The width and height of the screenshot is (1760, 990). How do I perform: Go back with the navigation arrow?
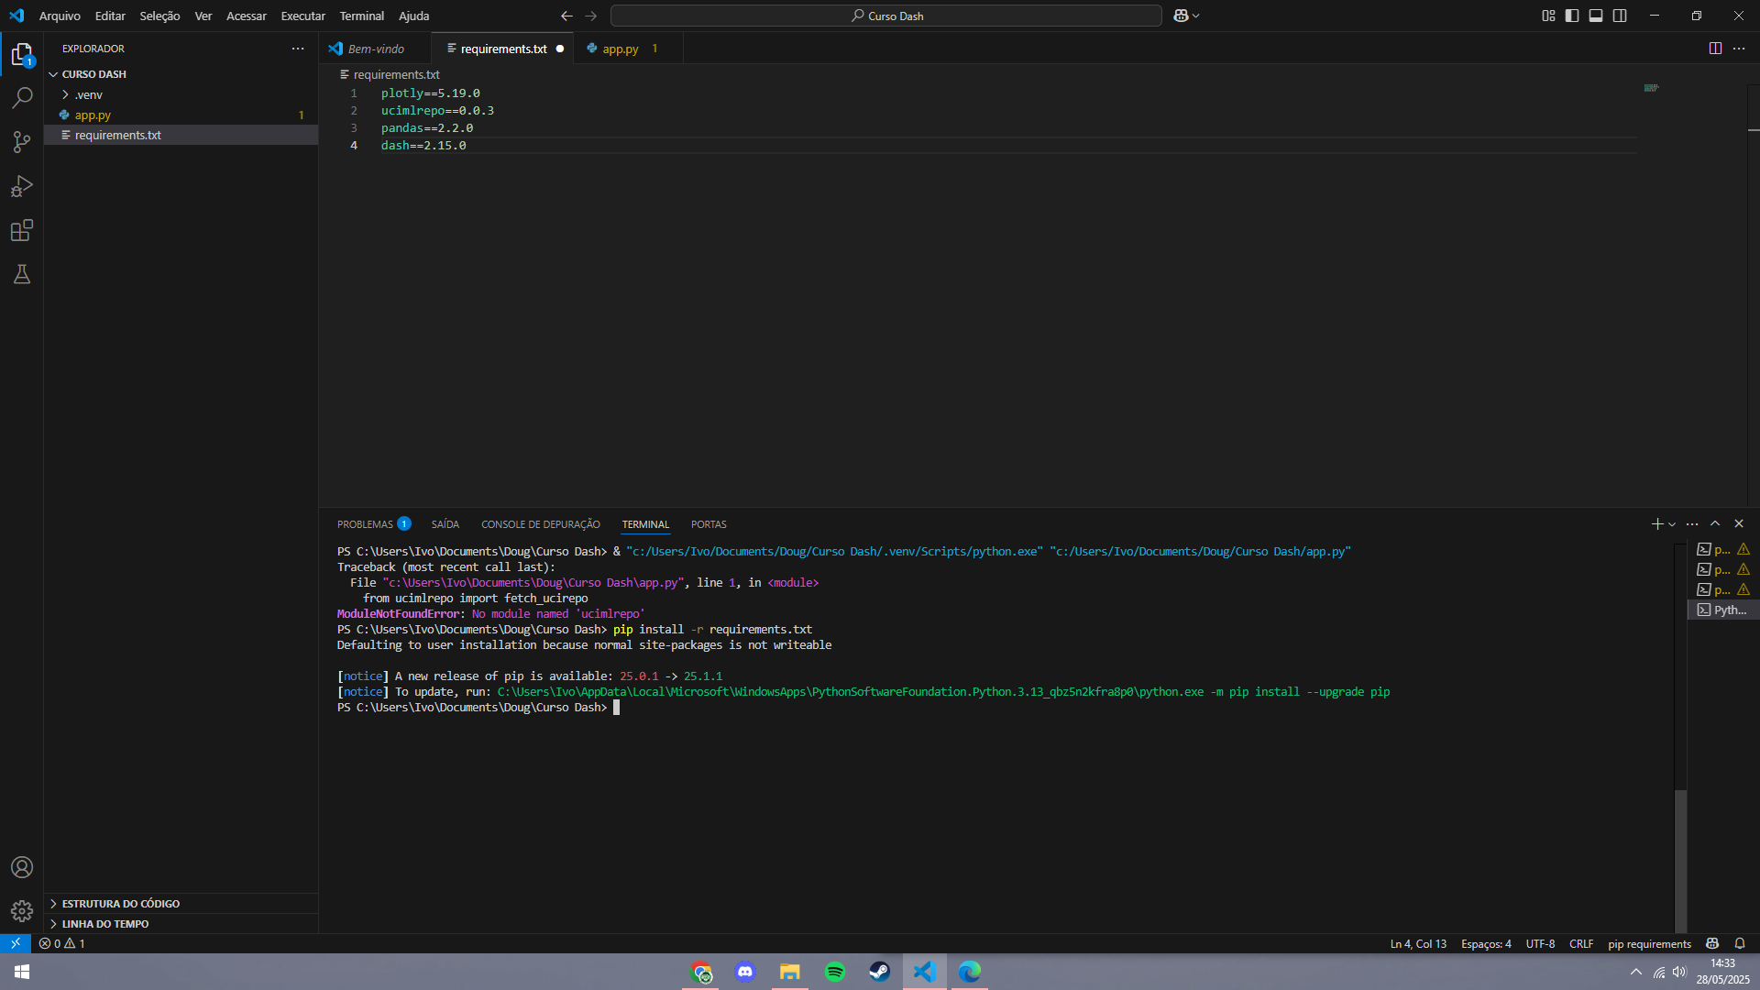pos(566,16)
